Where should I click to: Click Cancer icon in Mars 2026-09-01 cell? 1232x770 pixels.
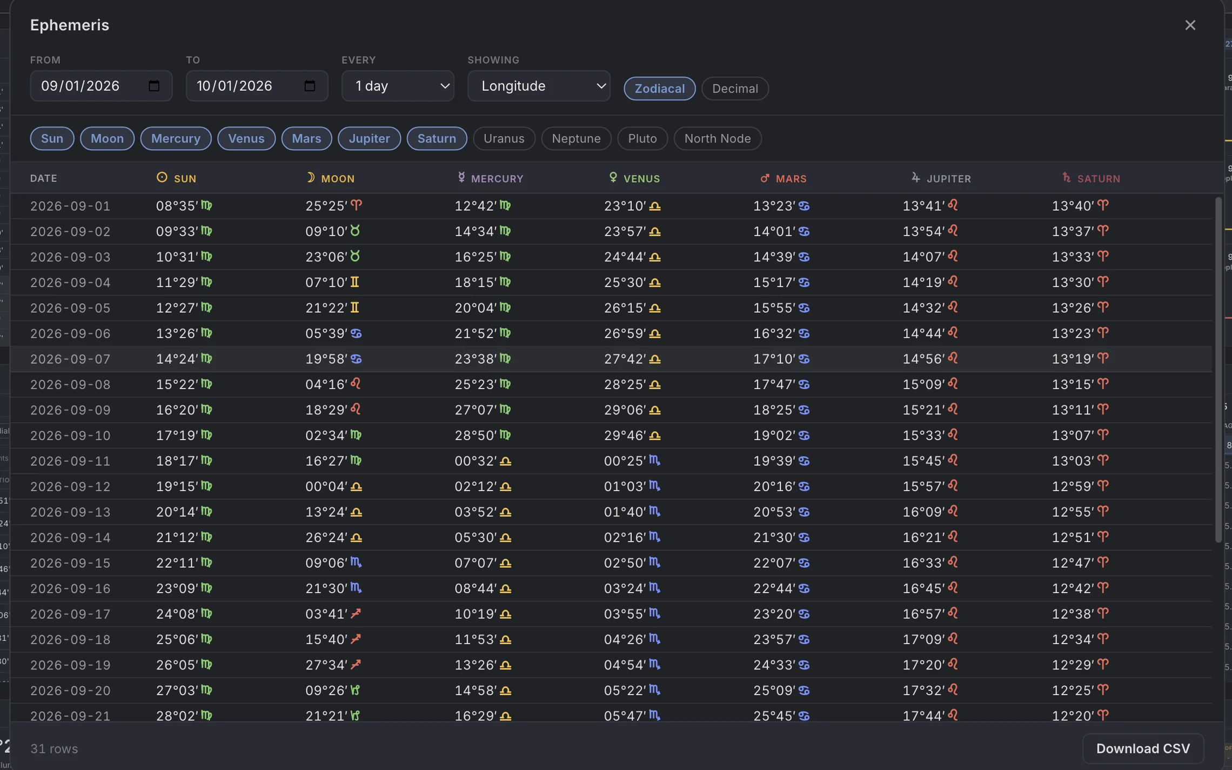[804, 206]
